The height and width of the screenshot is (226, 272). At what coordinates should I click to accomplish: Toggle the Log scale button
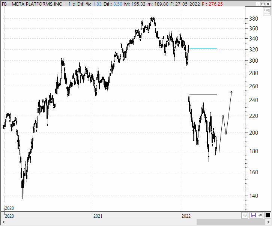pos(267,12)
